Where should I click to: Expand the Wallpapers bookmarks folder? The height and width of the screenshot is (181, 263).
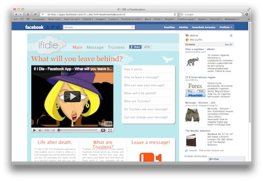coord(232,19)
